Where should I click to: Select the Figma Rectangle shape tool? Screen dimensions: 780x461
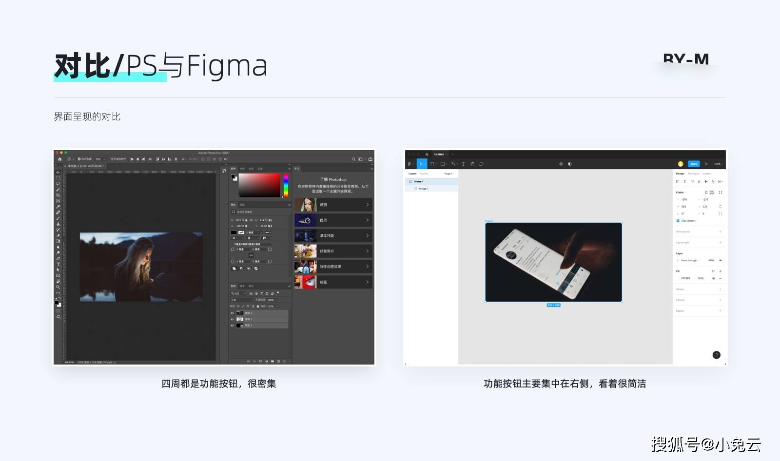click(x=444, y=164)
